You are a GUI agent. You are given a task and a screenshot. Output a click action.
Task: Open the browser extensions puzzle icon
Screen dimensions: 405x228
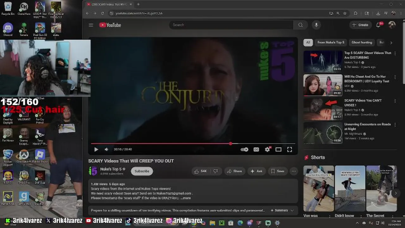click(356, 13)
